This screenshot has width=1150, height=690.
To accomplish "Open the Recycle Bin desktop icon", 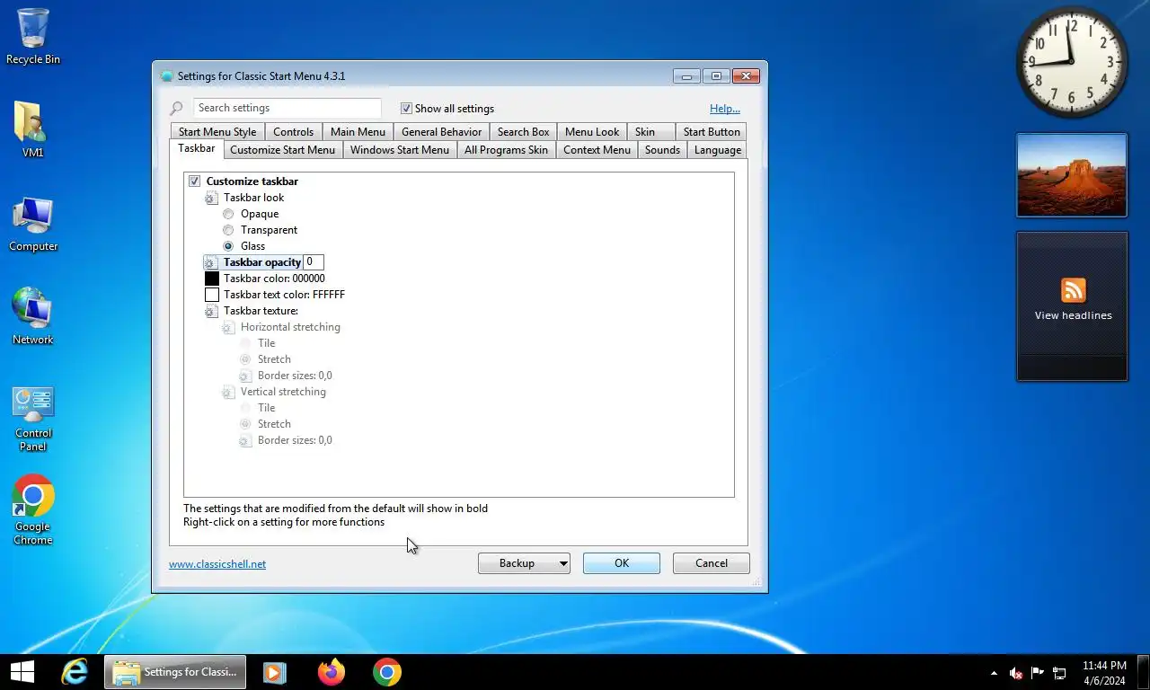I will [33, 37].
